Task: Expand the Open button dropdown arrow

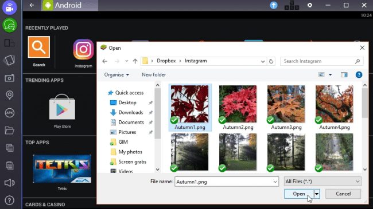Action: [x=317, y=194]
